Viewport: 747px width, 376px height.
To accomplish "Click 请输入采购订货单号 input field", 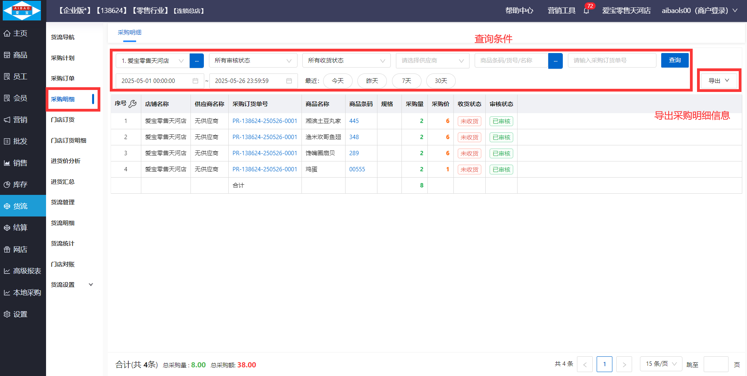I will click(x=612, y=61).
